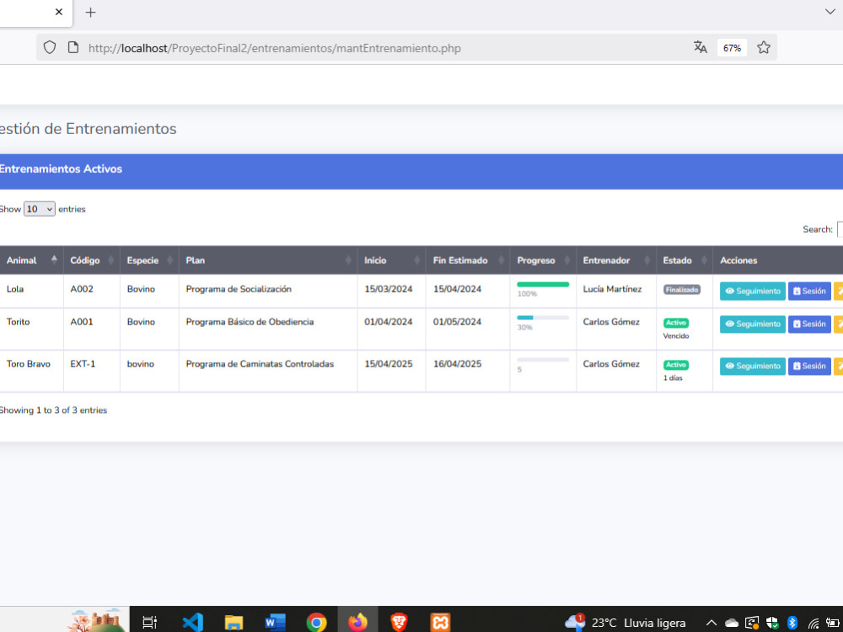Click the address bar URL
Screen dimensions: 843x632
(274, 48)
